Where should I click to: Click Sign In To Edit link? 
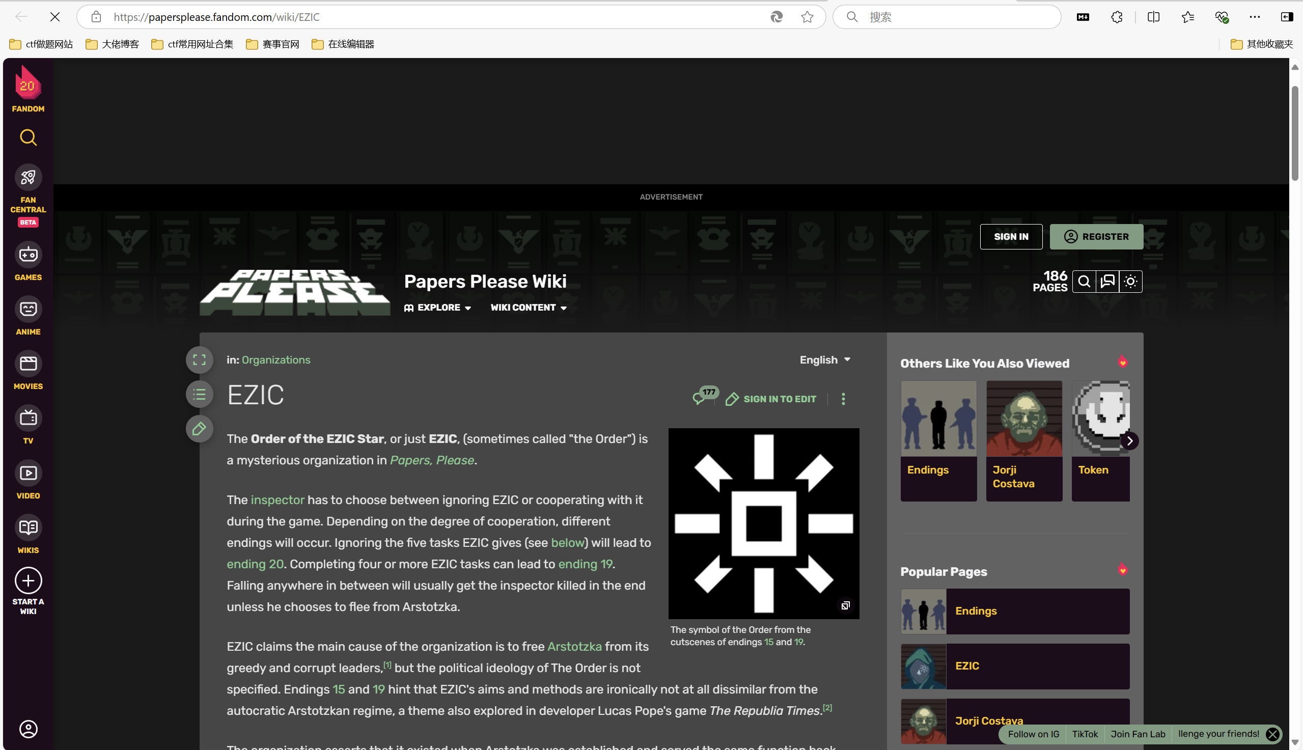[x=770, y=399]
